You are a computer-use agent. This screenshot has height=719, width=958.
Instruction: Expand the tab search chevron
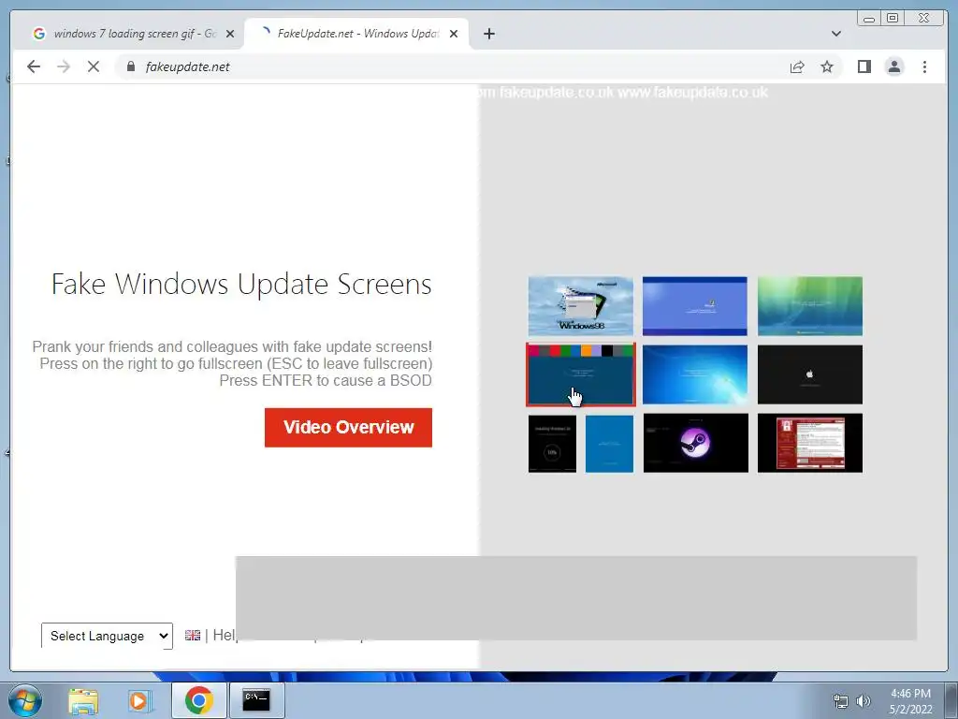point(835,34)
